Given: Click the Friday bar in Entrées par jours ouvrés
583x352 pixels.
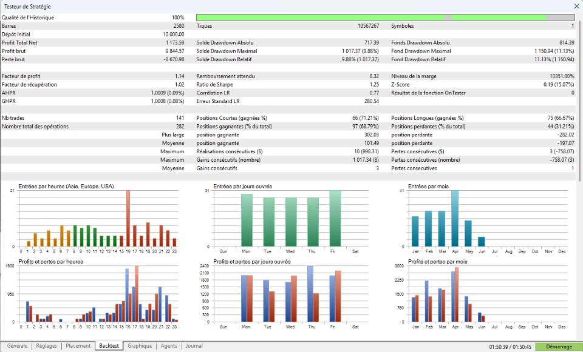Looking at the screenshot, I should (x=335, y=219).
